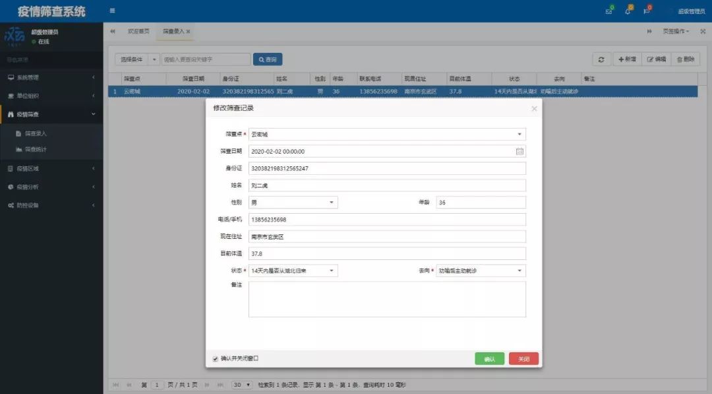Click the flag icon in top bar
The width and height of the screenshot is (712, 394).
646,11
